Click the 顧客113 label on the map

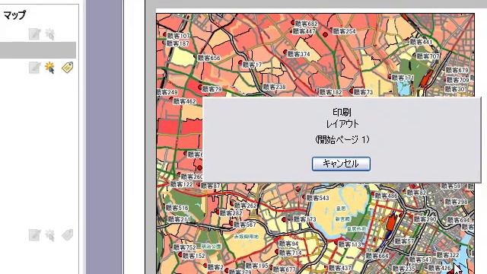349,244
